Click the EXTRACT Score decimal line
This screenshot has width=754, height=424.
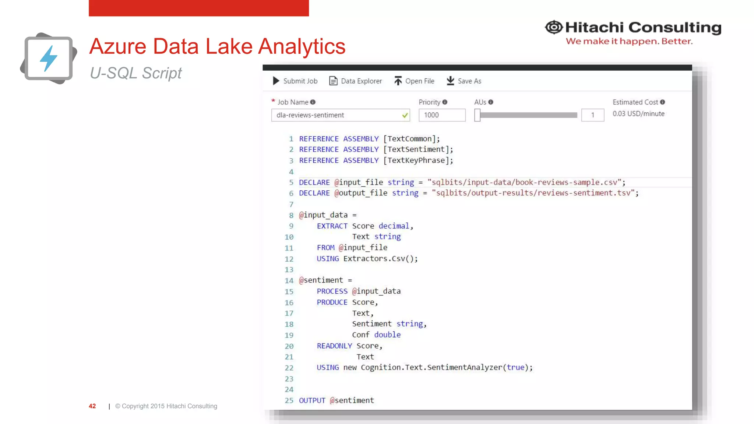coord(365,226)
